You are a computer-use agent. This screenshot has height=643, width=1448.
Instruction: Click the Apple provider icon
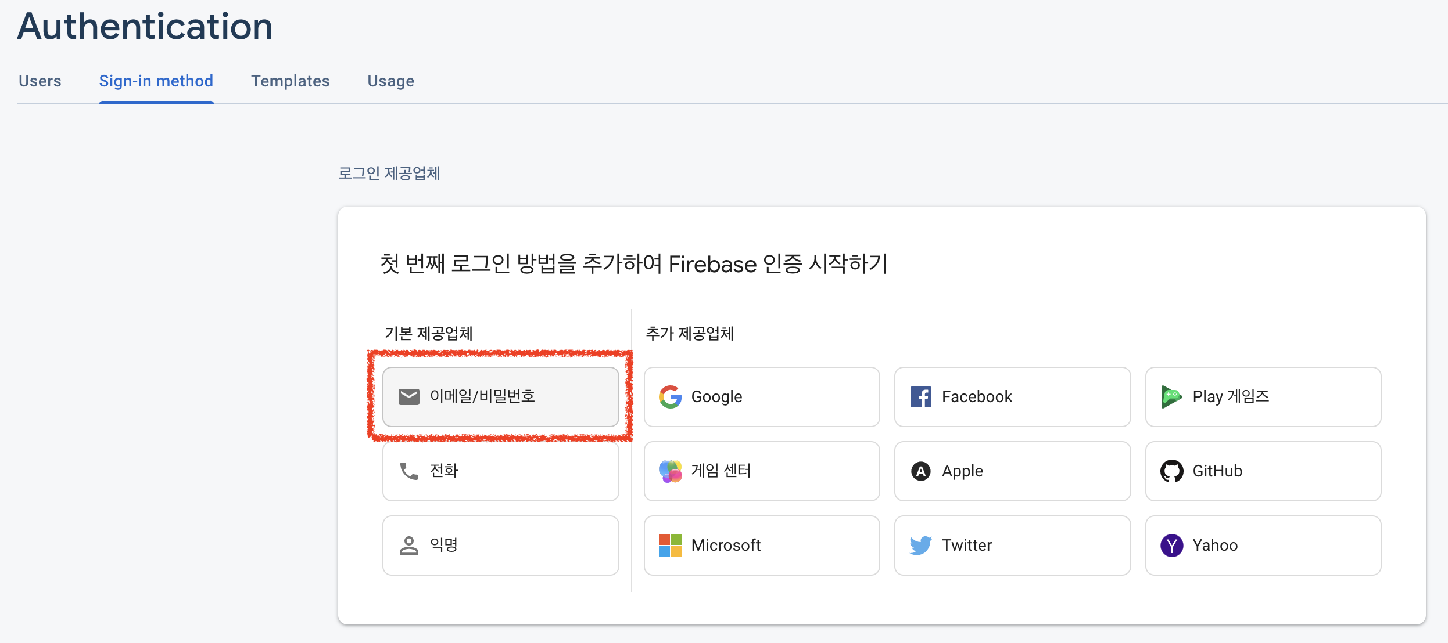coord(920,471)
